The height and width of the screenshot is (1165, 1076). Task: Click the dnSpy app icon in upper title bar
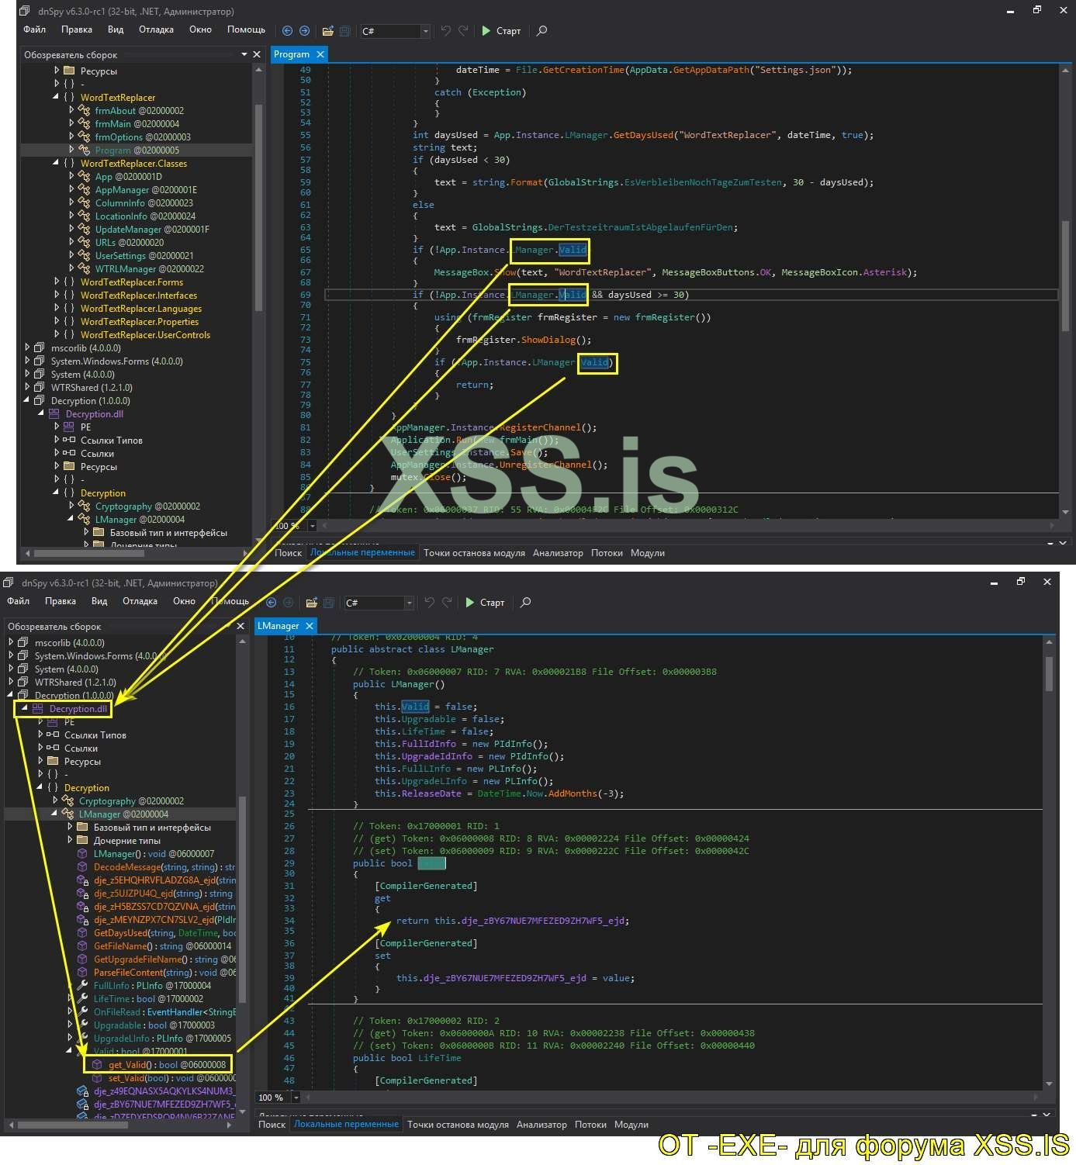25,11
